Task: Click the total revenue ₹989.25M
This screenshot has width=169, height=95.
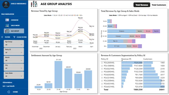Action: [138, 90]
